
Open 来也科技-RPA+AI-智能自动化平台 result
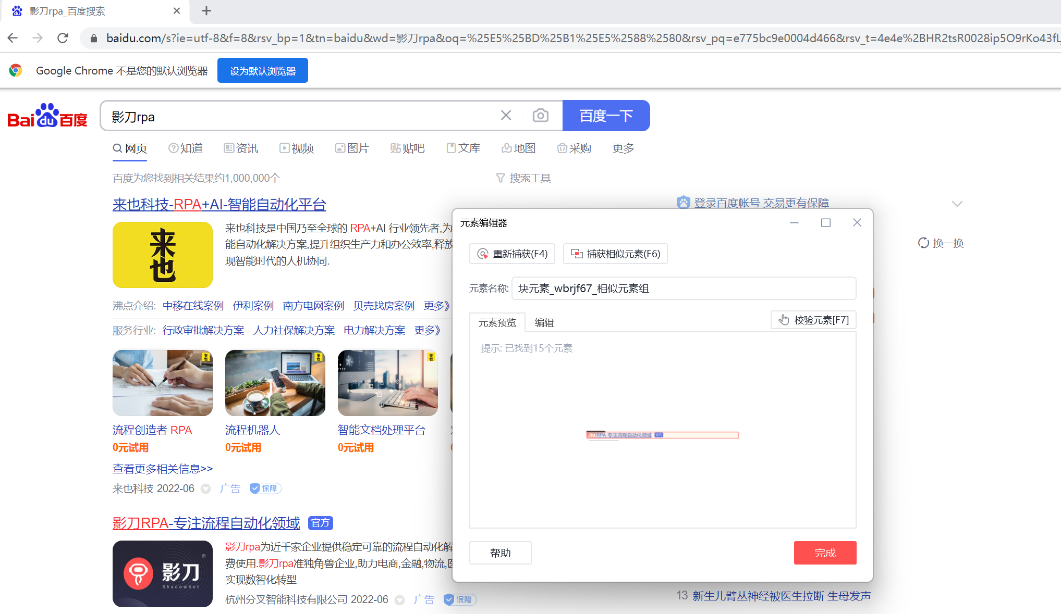point(219,205)
